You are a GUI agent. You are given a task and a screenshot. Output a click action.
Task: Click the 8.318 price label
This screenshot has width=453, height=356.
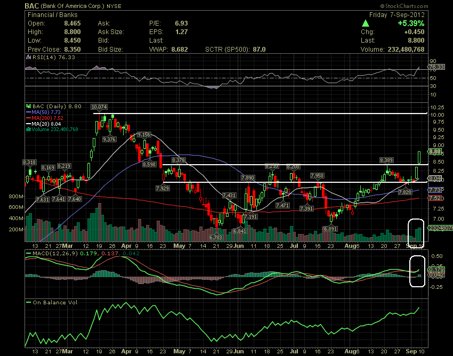(x=29, y=163)
